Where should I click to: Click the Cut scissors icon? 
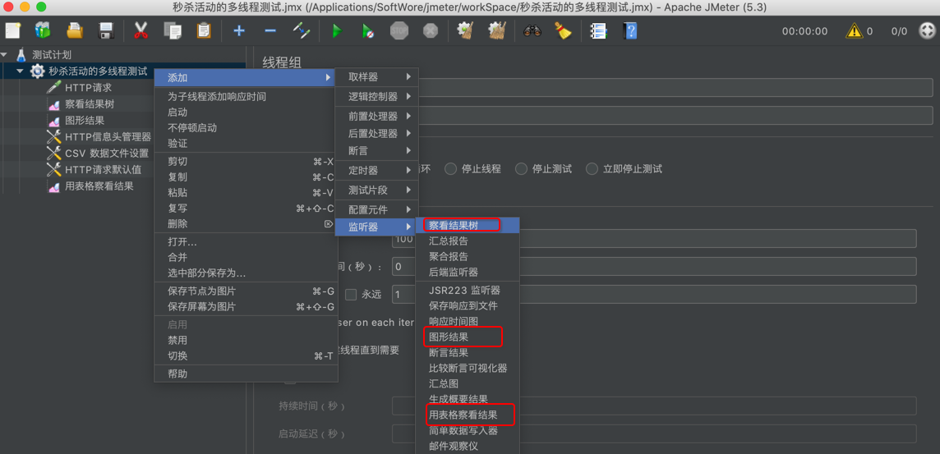point(141,30)
